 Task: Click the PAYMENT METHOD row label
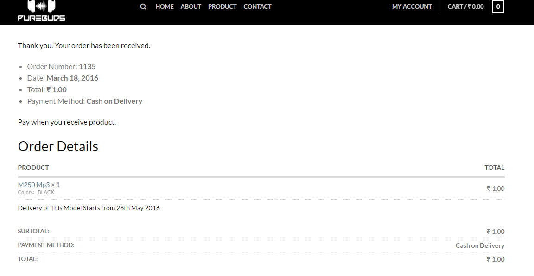46,245
